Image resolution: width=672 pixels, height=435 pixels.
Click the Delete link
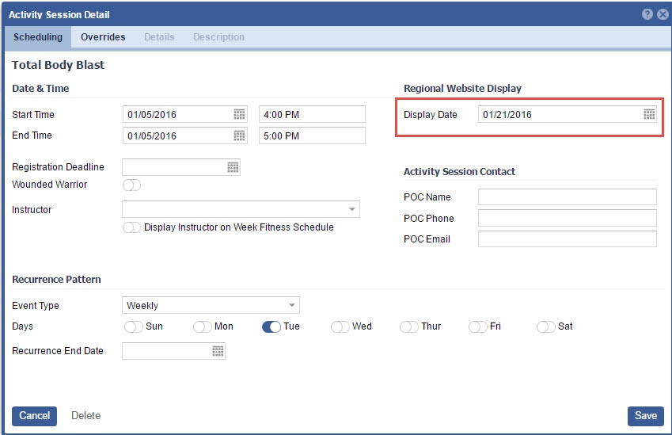click(x=85, y=416)
